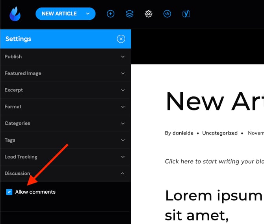The height and width of the screenshot is (224, 264).
Task: Expand the Featured Image section
Action: pyautogui.click(x=65, y=73)
